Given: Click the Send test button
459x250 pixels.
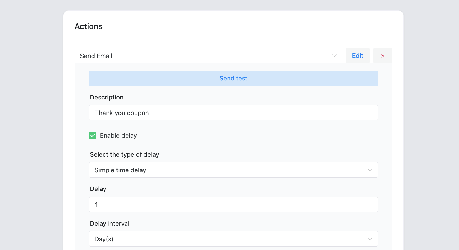Looking at the screenshot, I should (233, 78).
